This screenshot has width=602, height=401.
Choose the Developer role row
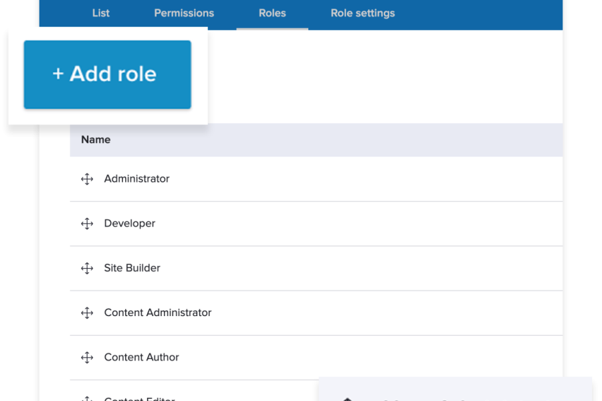(x=130, y=224)
